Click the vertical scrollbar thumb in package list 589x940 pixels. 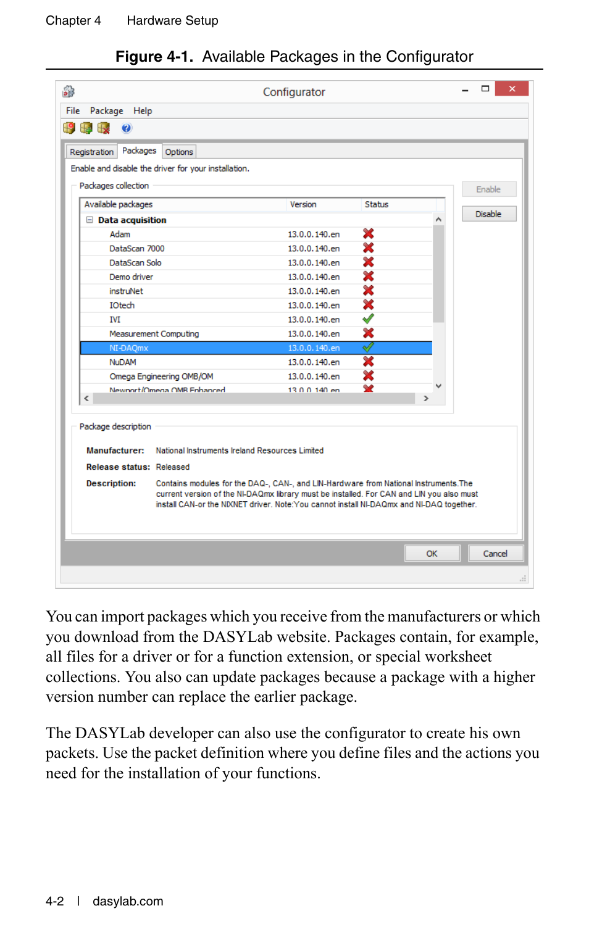(438, 273)
